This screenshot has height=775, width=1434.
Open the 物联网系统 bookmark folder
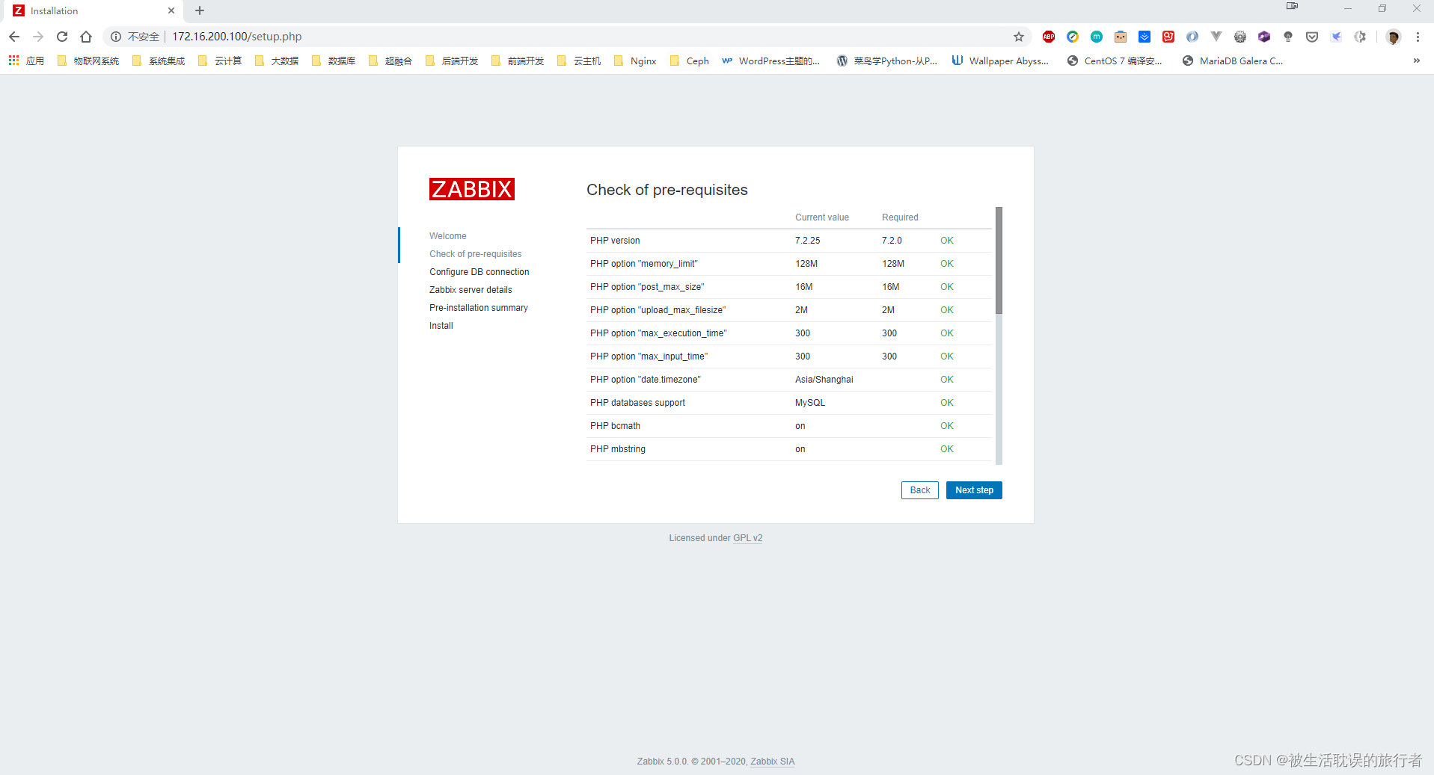88,61
